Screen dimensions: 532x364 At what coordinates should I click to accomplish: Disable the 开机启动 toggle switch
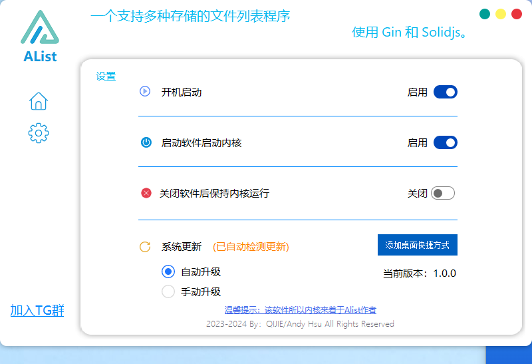pos(445,92)
